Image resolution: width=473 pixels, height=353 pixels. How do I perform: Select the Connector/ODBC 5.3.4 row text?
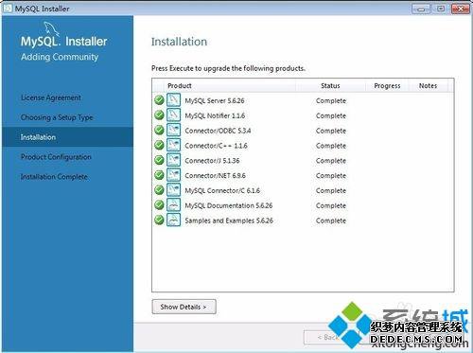point(218,131)
